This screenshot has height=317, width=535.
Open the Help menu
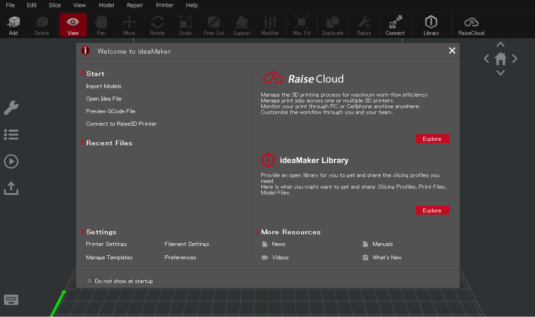(192, 5)
